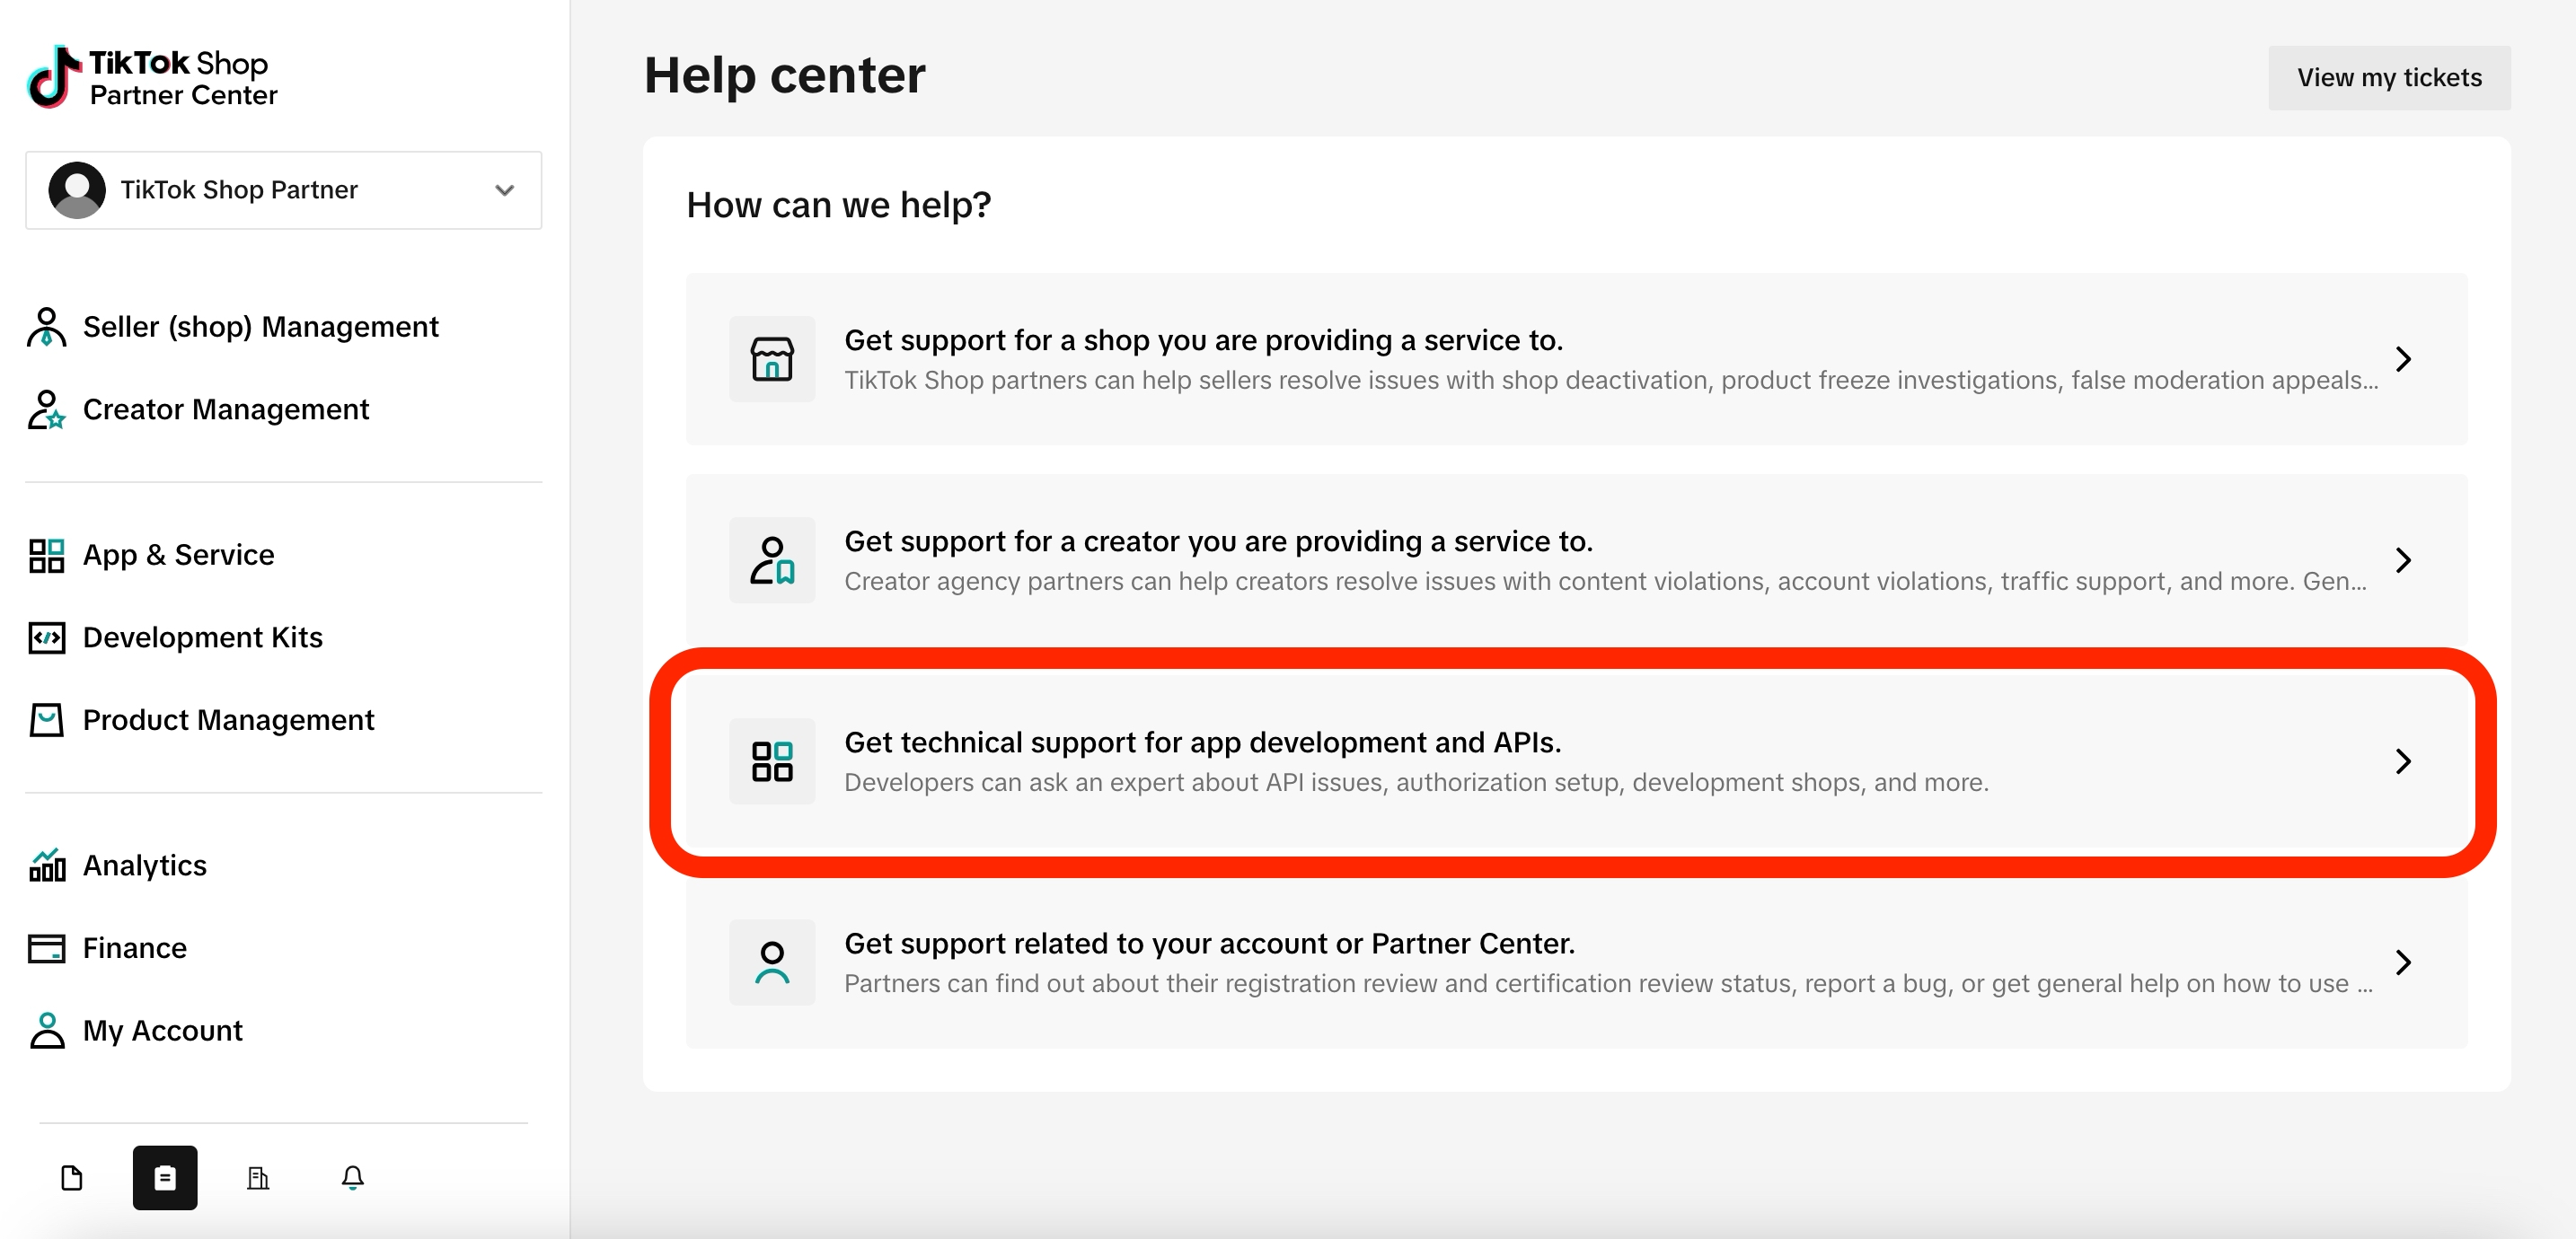Open the TikTok Shop Partner account dropdown
This screenshot has width=2576, height=1239.
tap(284, 190)
